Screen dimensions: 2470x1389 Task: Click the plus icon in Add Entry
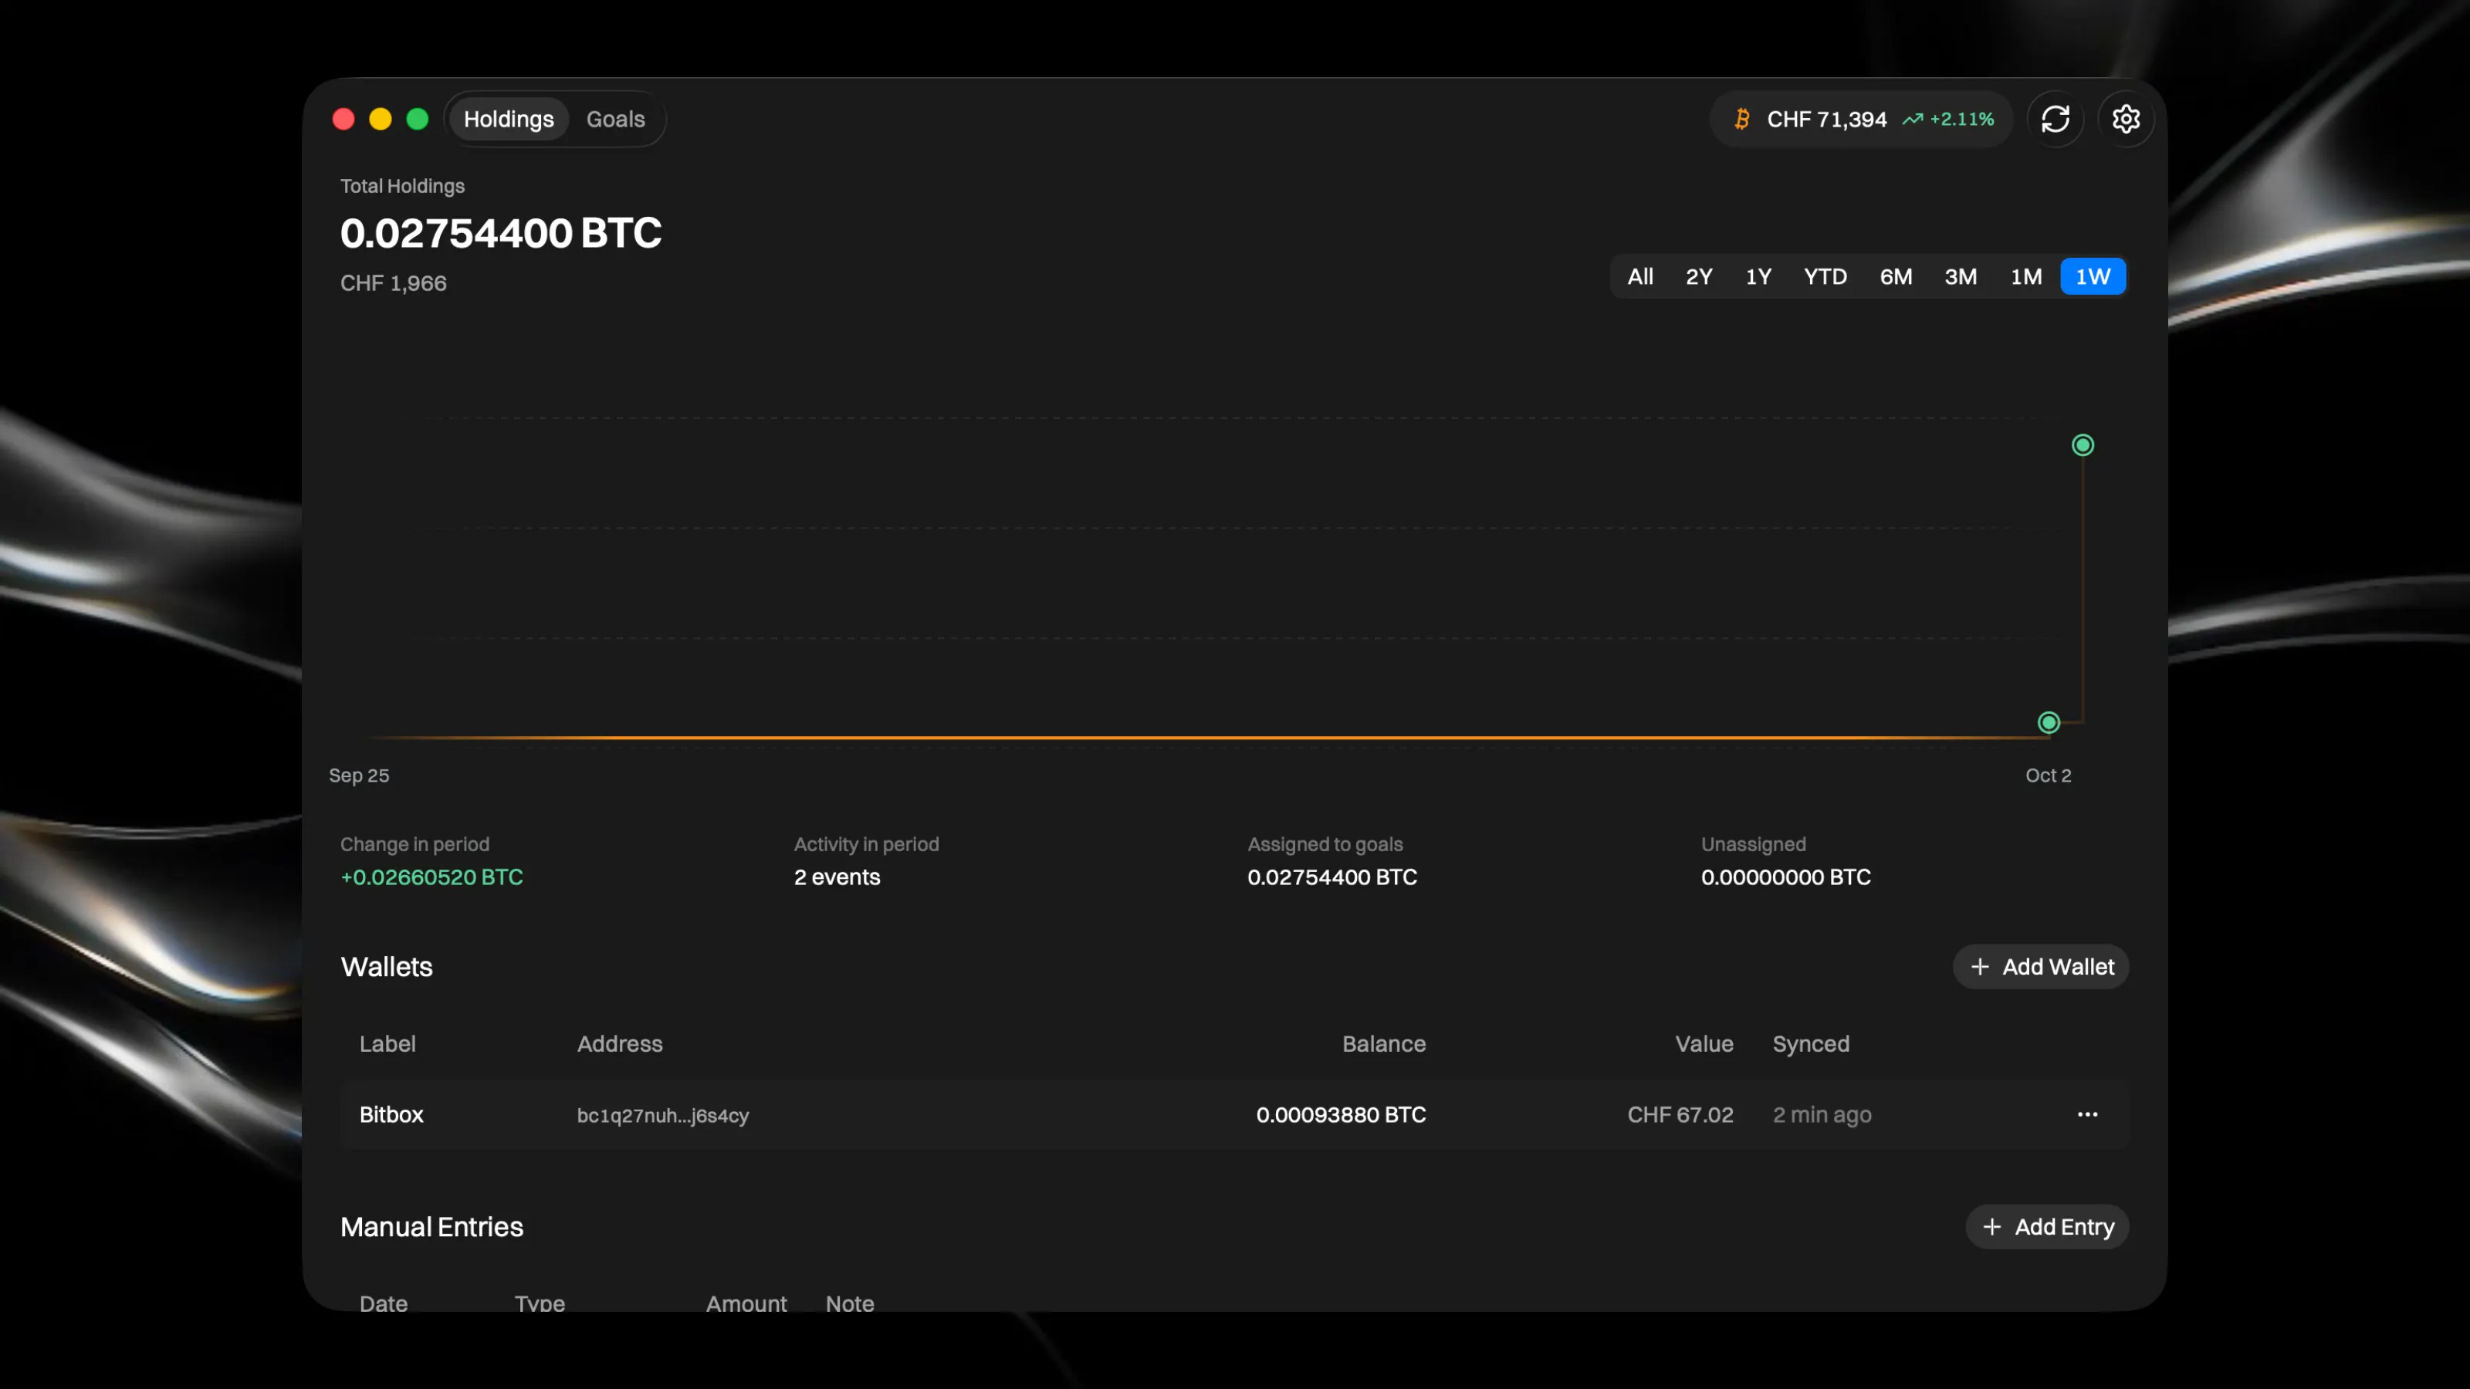point(1991,1227)
